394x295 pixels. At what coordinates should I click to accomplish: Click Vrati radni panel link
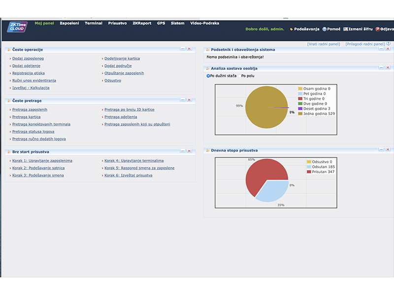(x=324, y=44)
